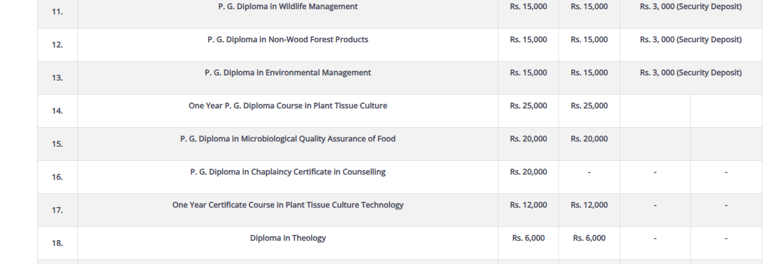Click row number 11 cell
This screenshot has width=782, height=264.
57,12
